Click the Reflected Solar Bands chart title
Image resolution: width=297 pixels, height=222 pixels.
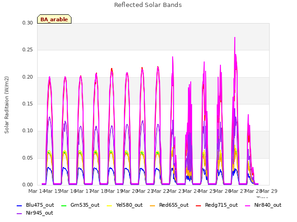148,5
